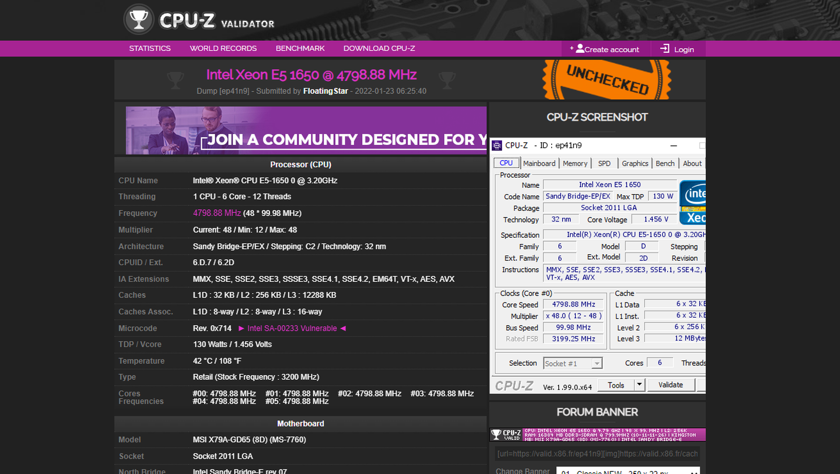Click the forum banner image
Image resolution: width=840 pixels, height=474 pixels.
(x=597, y=434)
